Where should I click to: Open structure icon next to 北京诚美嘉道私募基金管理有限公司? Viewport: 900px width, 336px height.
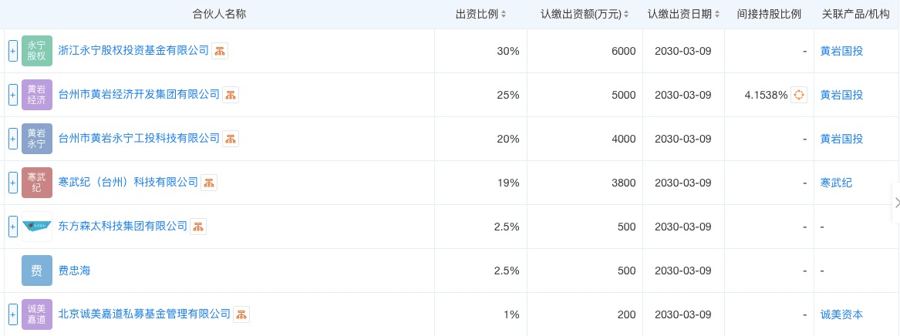click(241, 314)
